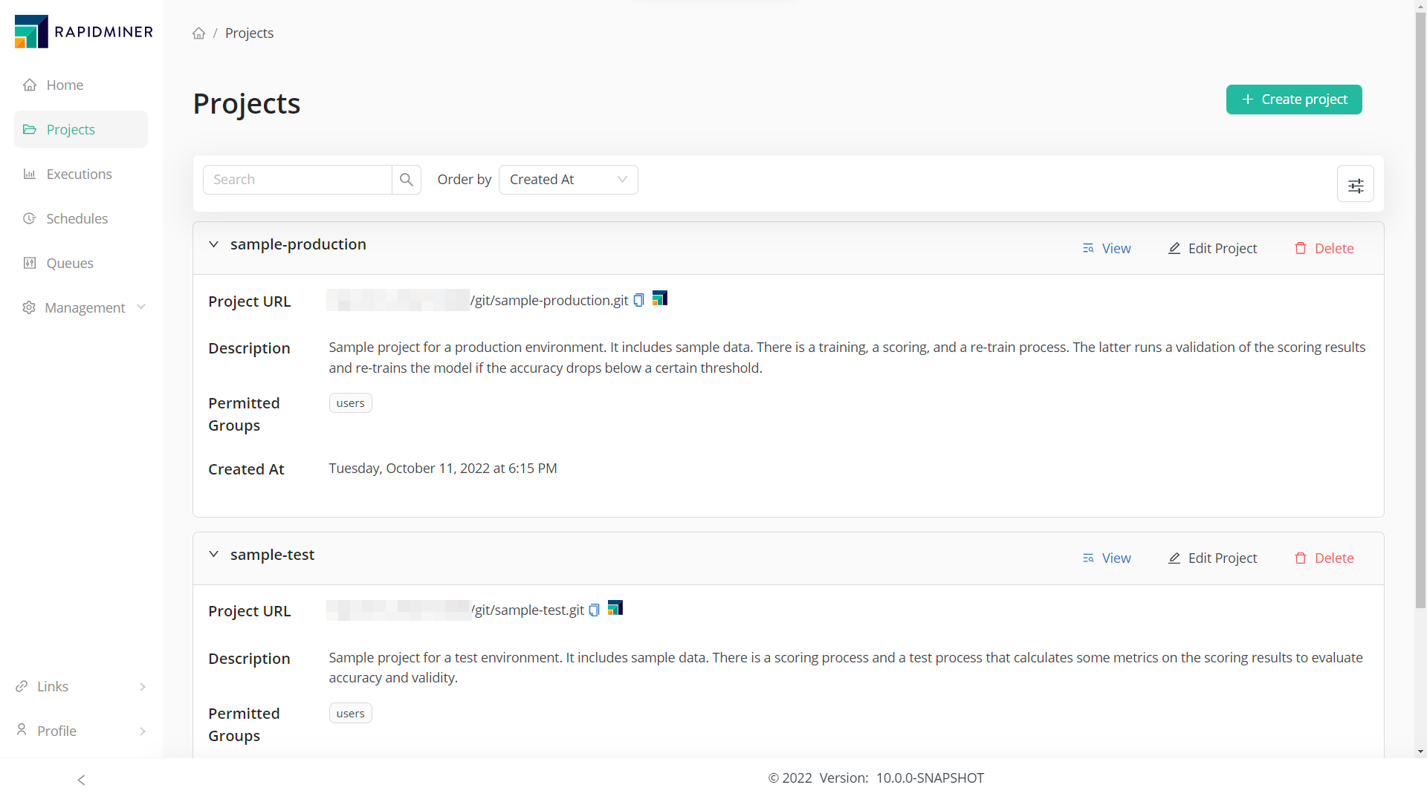1427x802 pixels.
Task: Collapse the sample-test project panel
Action: [213, 555]
